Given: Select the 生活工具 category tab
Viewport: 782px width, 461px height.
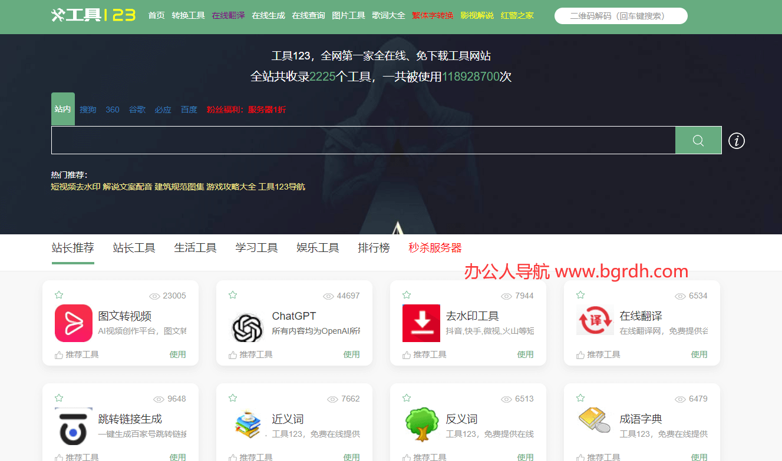Looking at the screenshot, I should click(x=195, y=248).
